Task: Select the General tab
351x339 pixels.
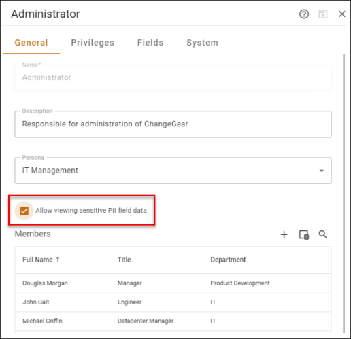Action: click(x=31, y=43)
